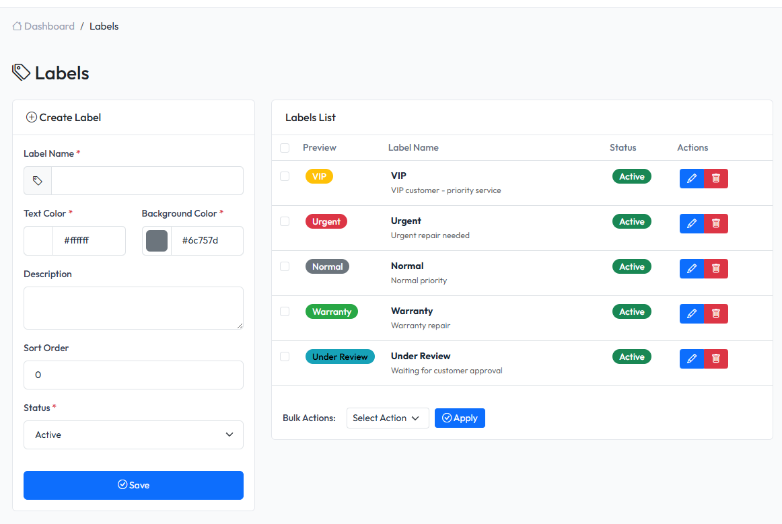Click the edit pencil icon for Normal label
Viewport: 782px width, 524px height.
tap(691, 268)
